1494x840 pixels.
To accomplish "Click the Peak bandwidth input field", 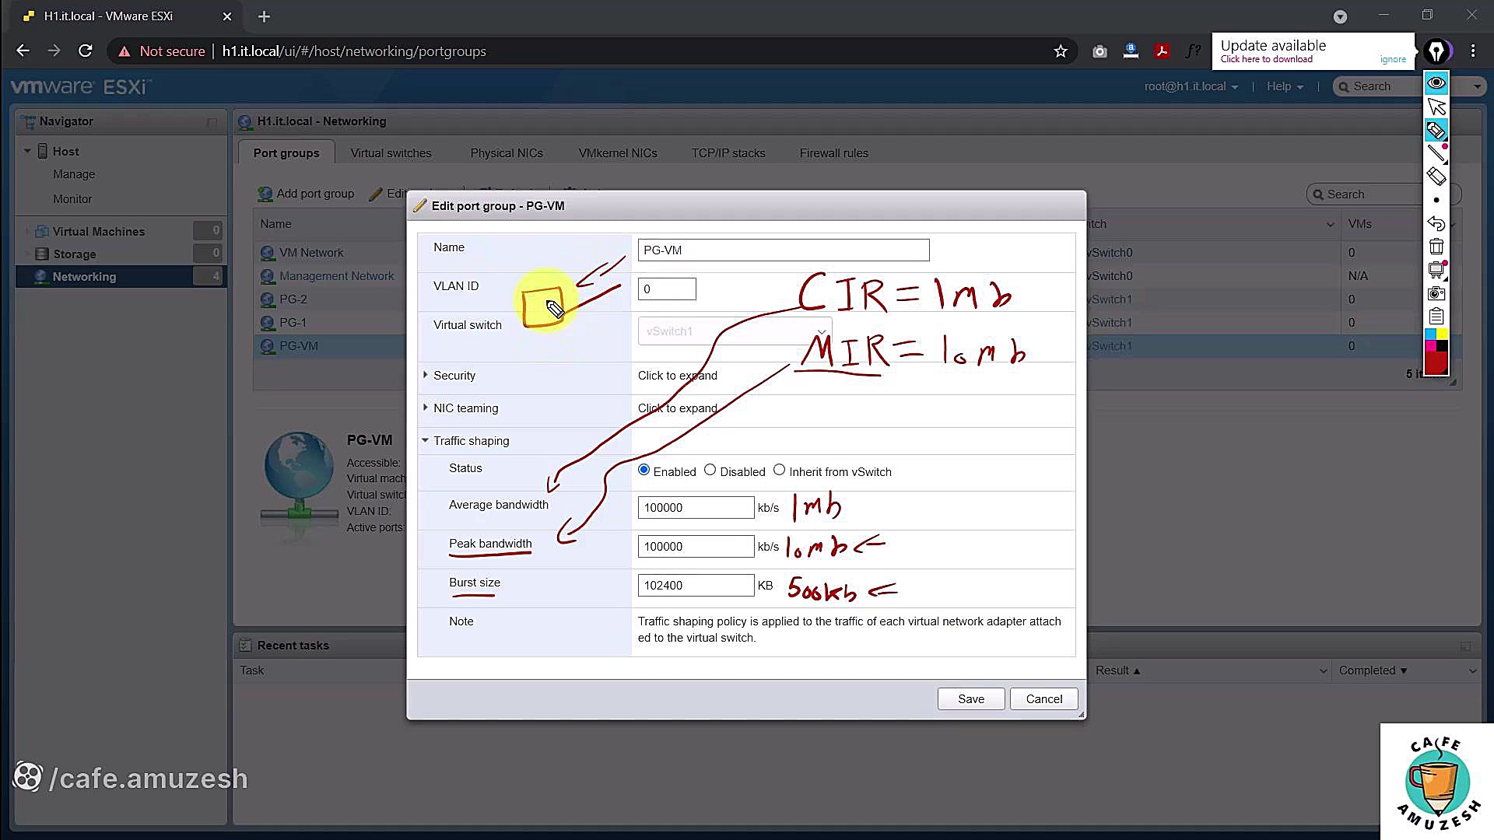I will [x=696, y=547].
